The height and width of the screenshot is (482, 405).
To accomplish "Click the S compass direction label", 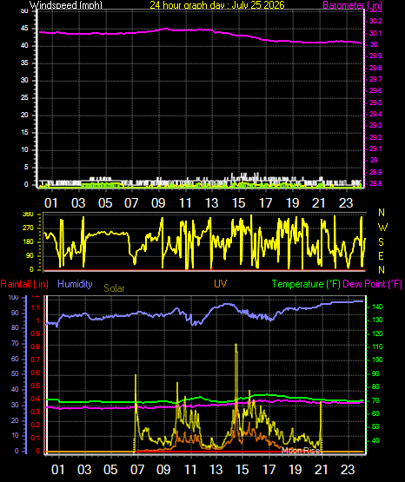I will [x=381, y=242].
